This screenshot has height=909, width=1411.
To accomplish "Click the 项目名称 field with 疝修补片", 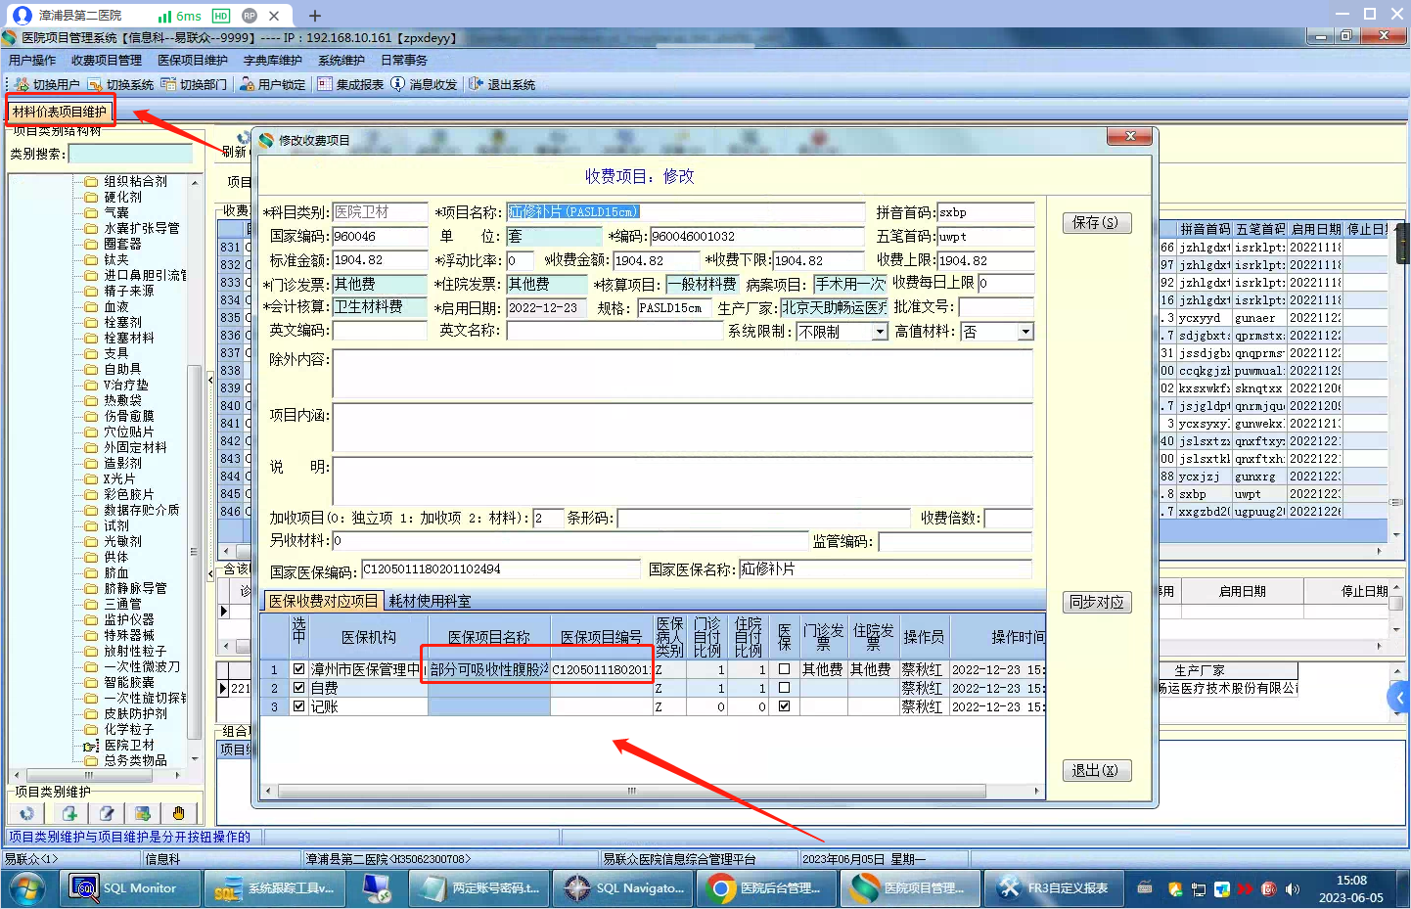I will tap(685, 212).
